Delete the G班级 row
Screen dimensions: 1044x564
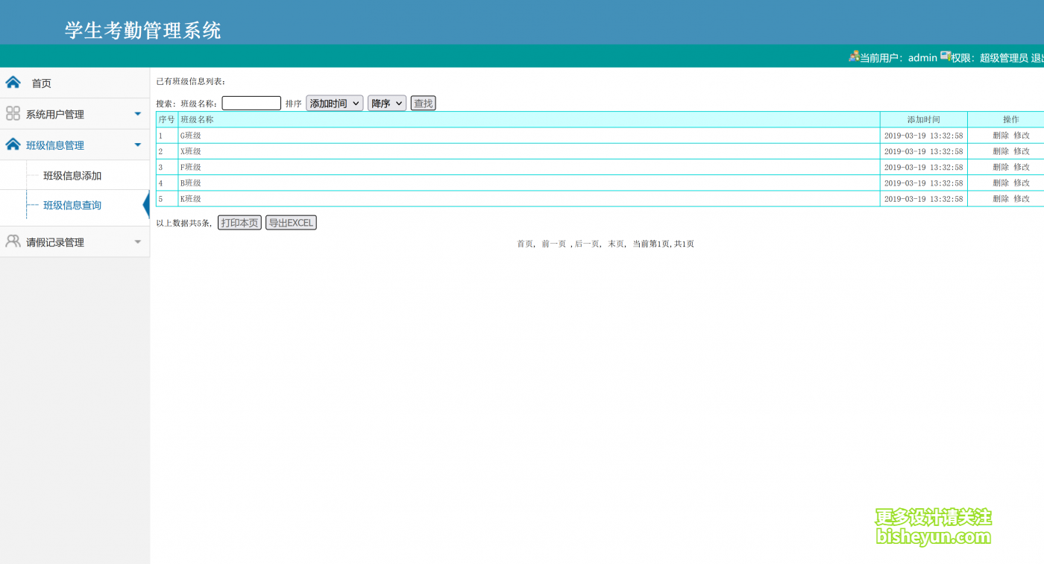pos(1001,136)
